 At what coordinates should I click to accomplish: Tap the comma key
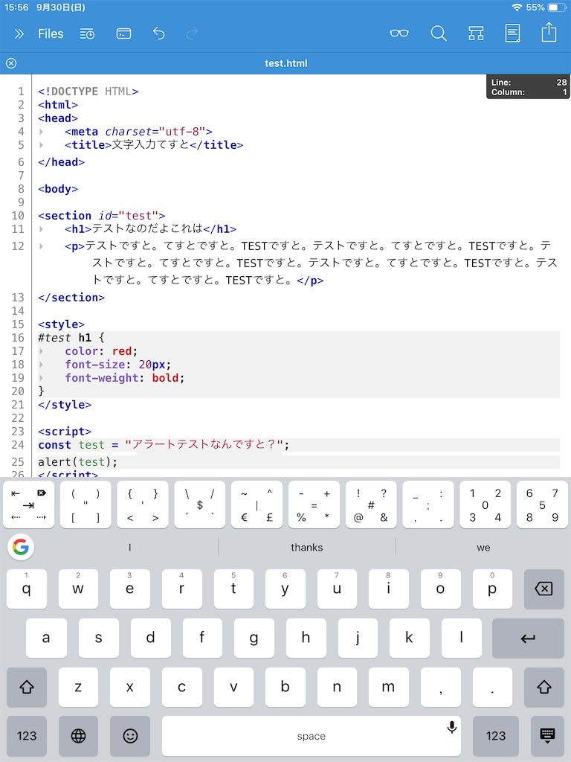pos(440,687)
